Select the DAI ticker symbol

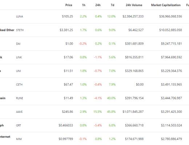click(x=18, y=44)
